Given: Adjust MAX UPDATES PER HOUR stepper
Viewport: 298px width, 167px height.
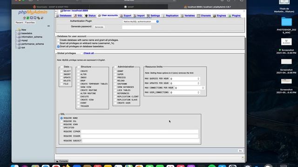Looking at the screenshot, I should [x=198, y=83].
